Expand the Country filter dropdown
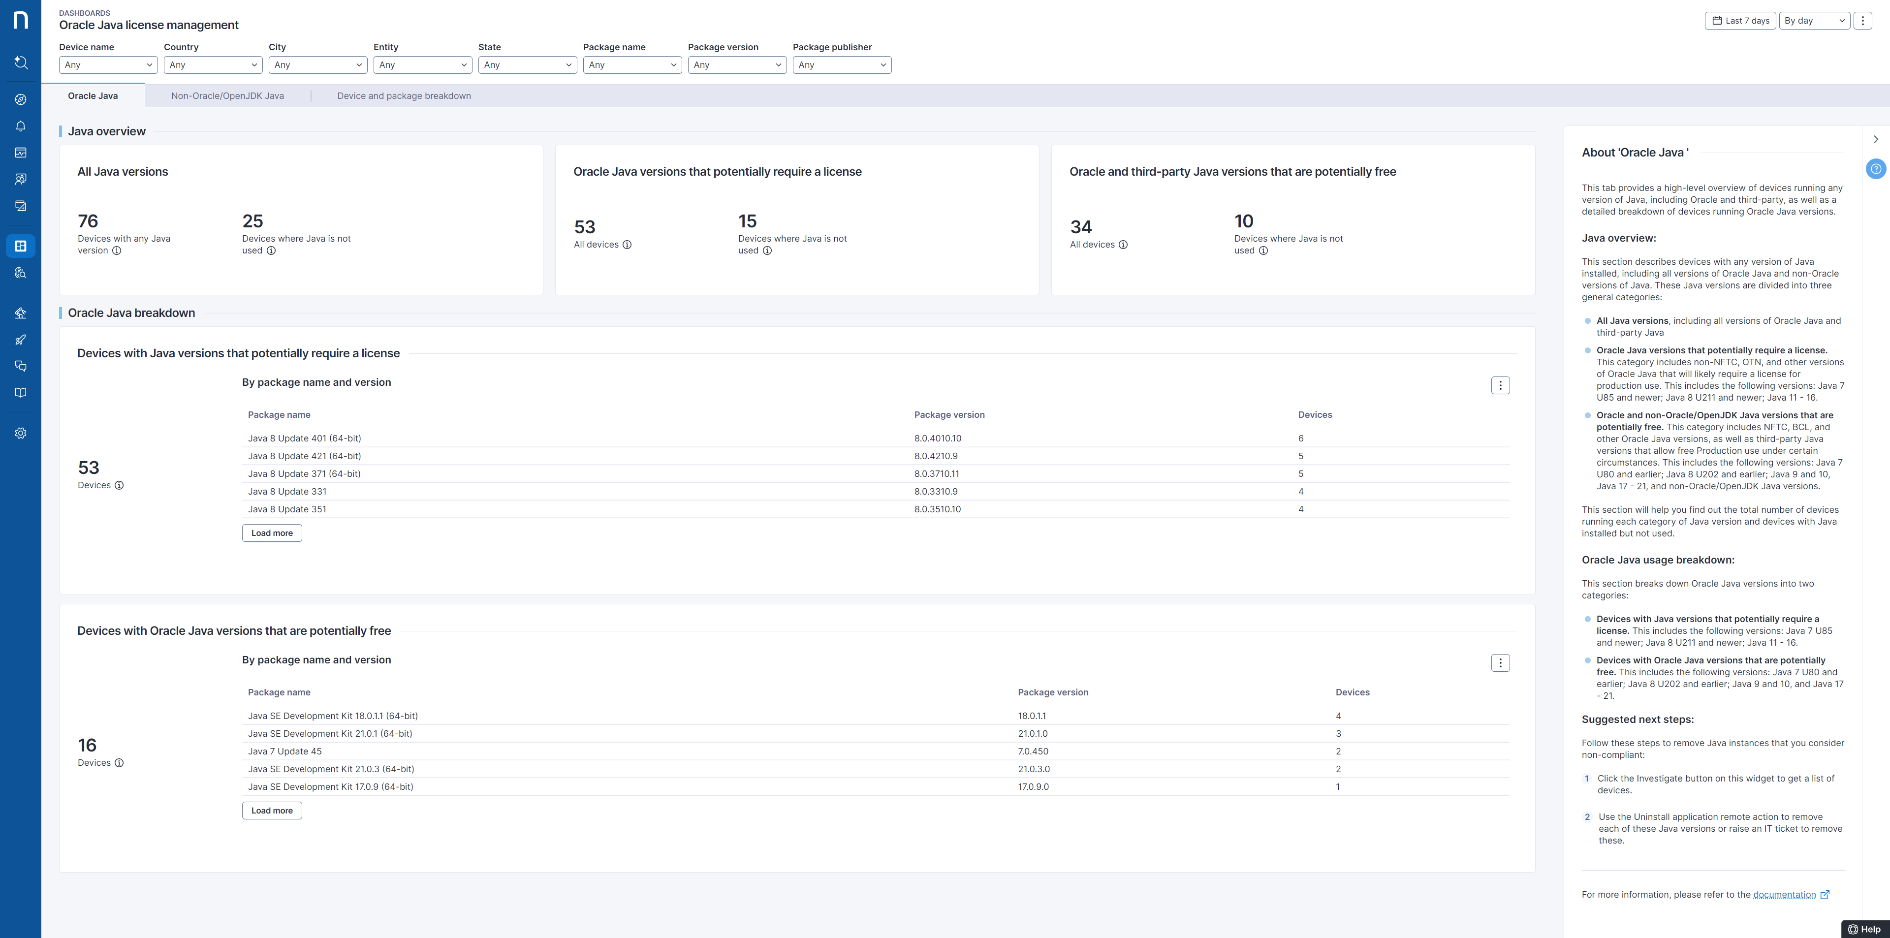The image size is (1890, 938). (213, 65)
